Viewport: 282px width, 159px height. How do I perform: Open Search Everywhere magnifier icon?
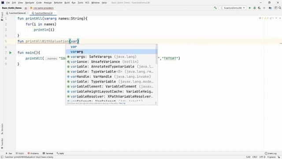[280, 8]
